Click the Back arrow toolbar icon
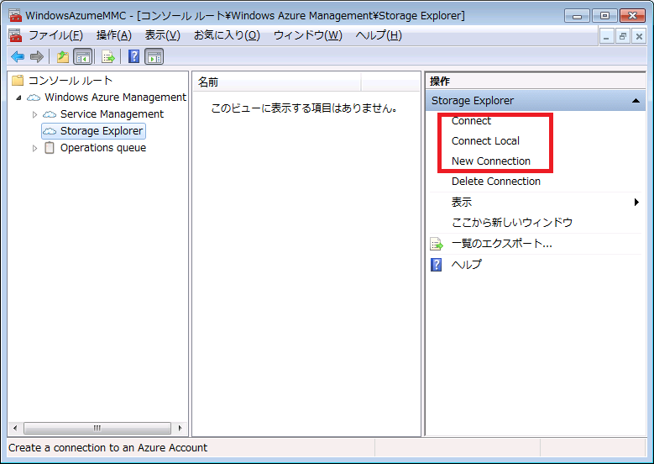The width and height of the screenshot is (654, 464). pos(18,56)
